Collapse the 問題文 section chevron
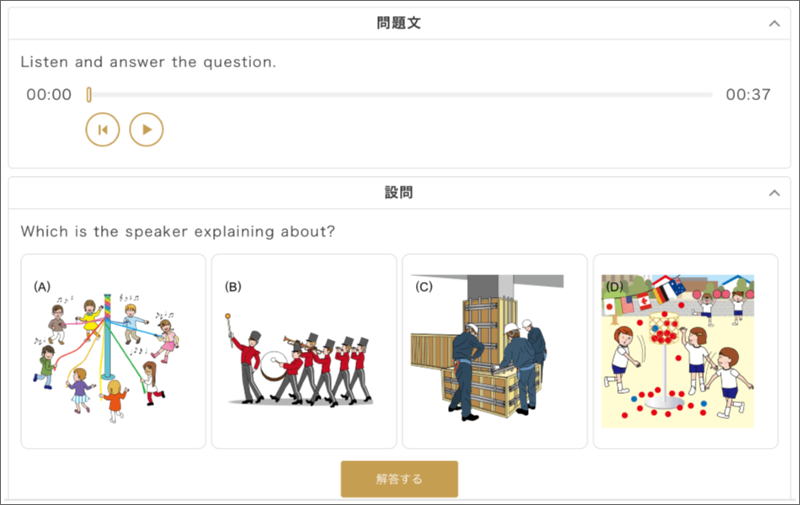The image size is (800, 505). [774, 24]
